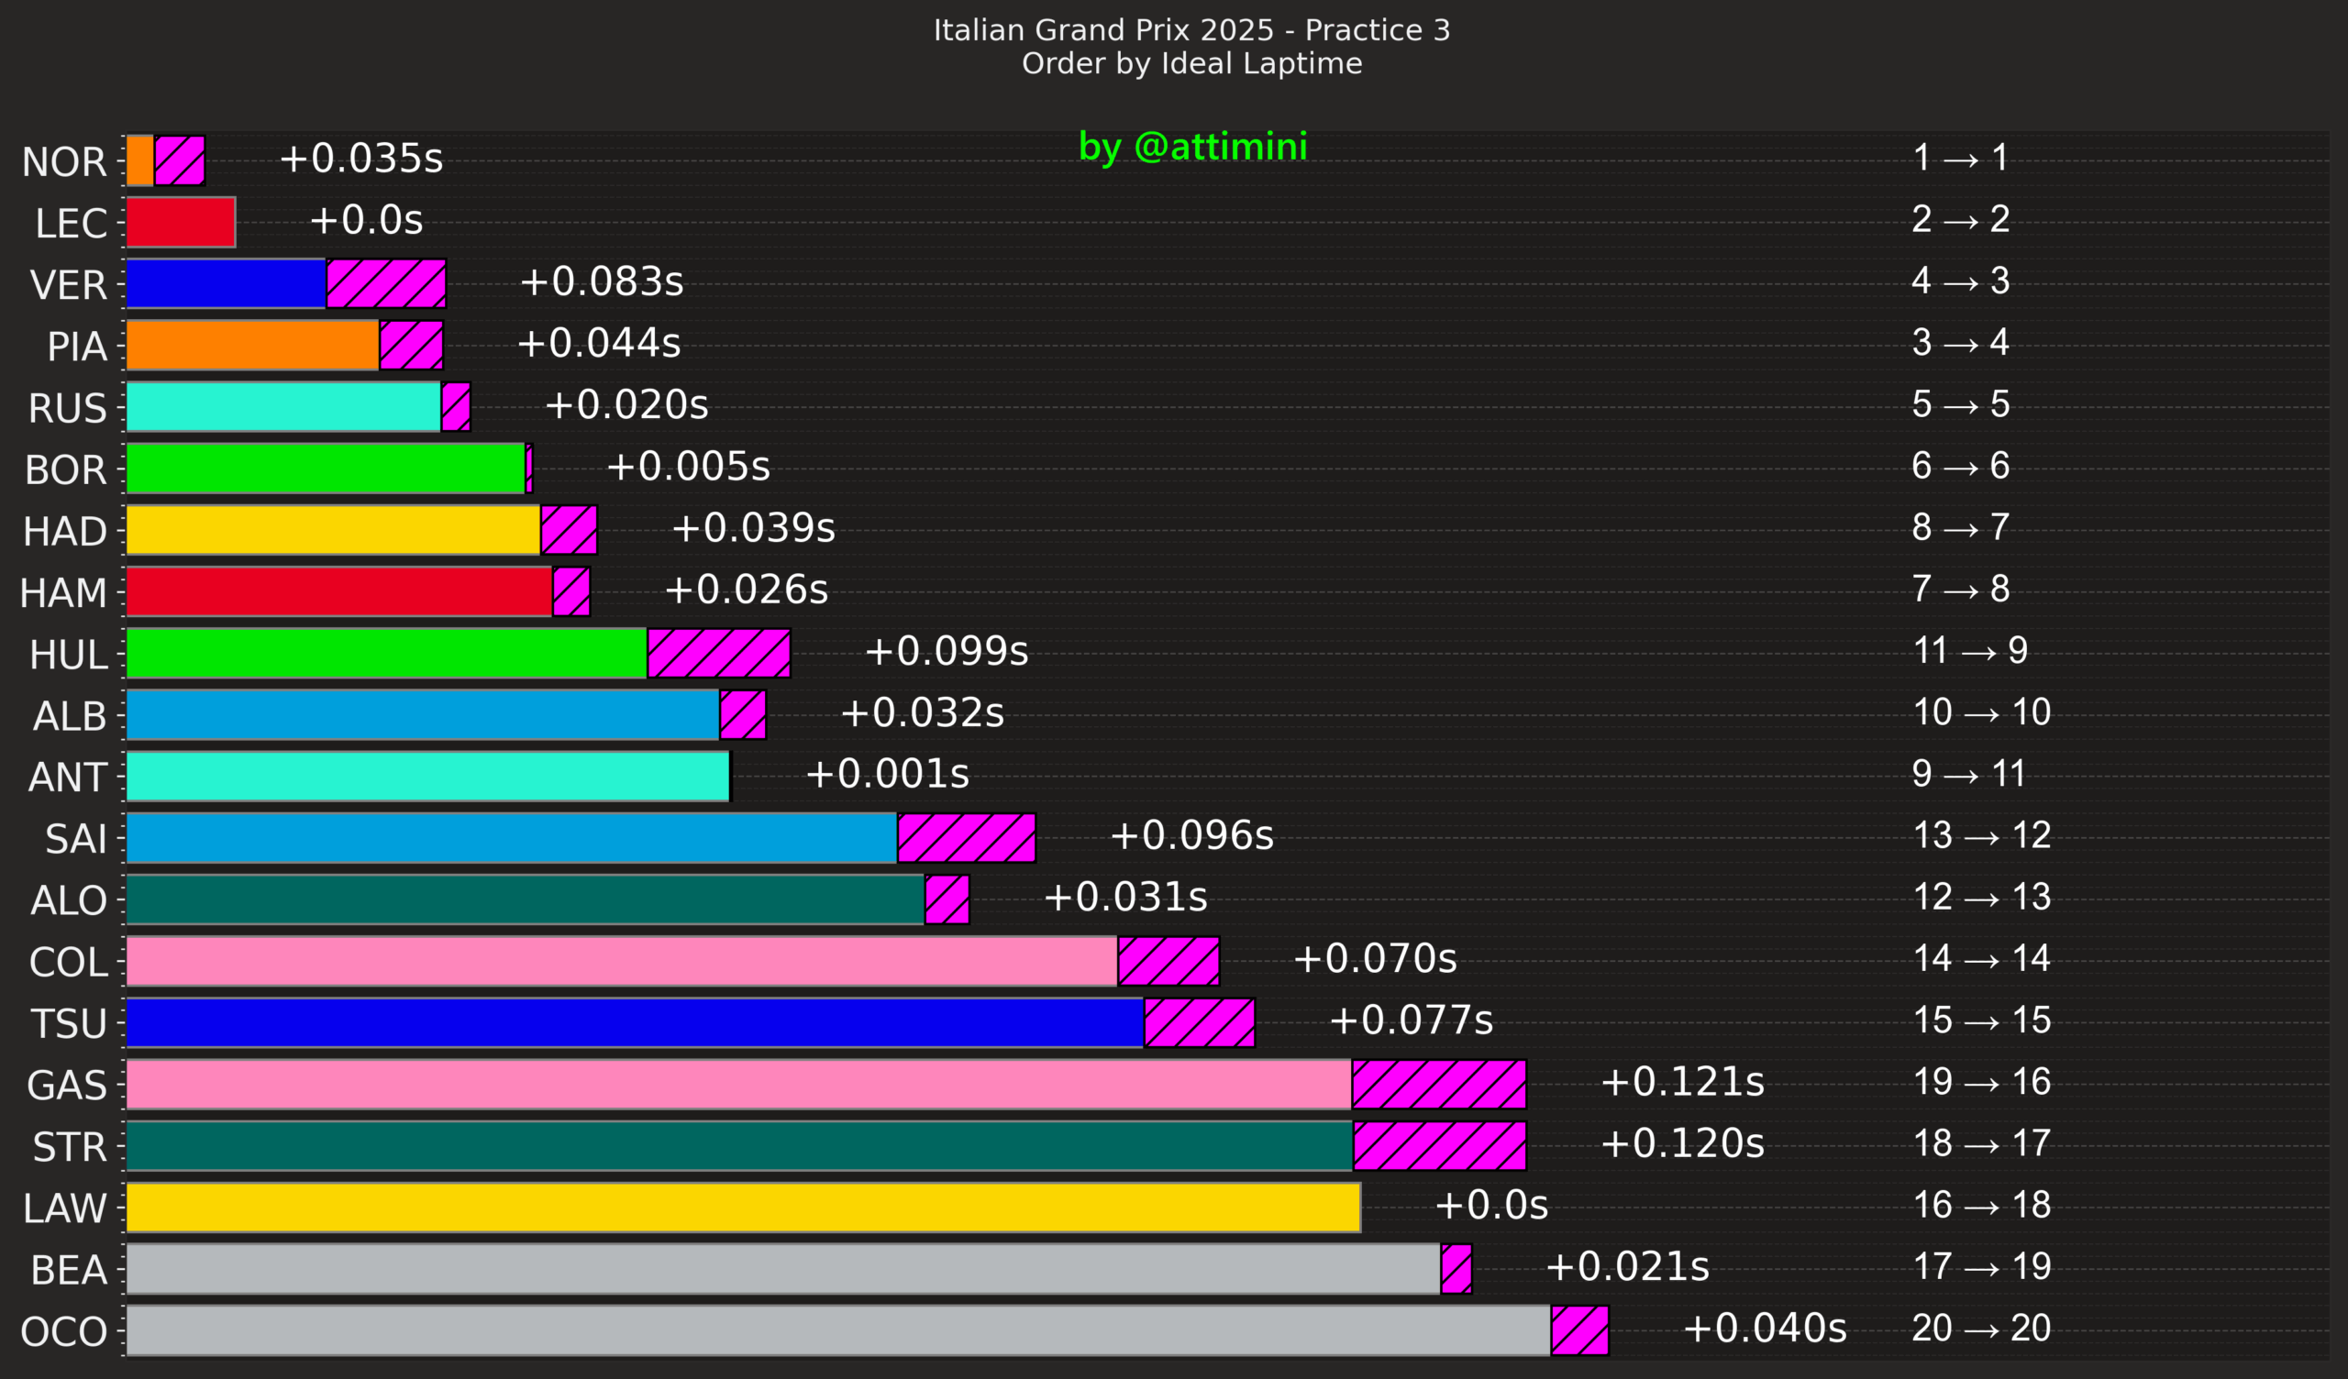Click VER's magenta hatched bar segment
The image size is (2348, 1379).
pos(386,283)
